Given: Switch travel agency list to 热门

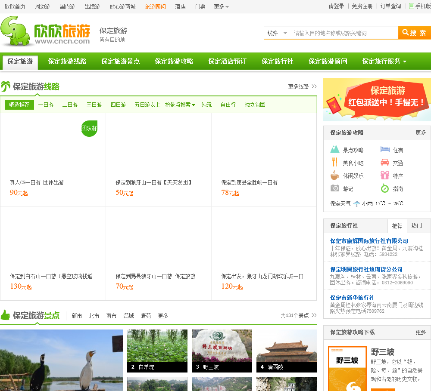Looking at the screenshot, I should [x=417, y=225].
